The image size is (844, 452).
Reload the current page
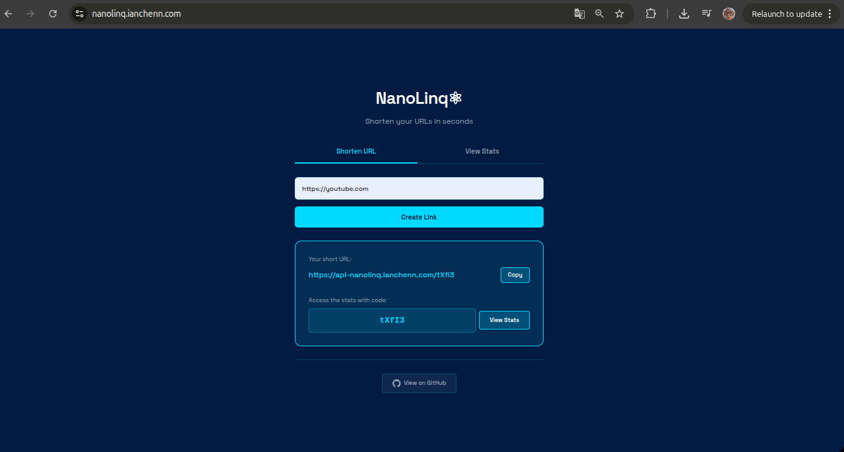click(x=53, y=14)
